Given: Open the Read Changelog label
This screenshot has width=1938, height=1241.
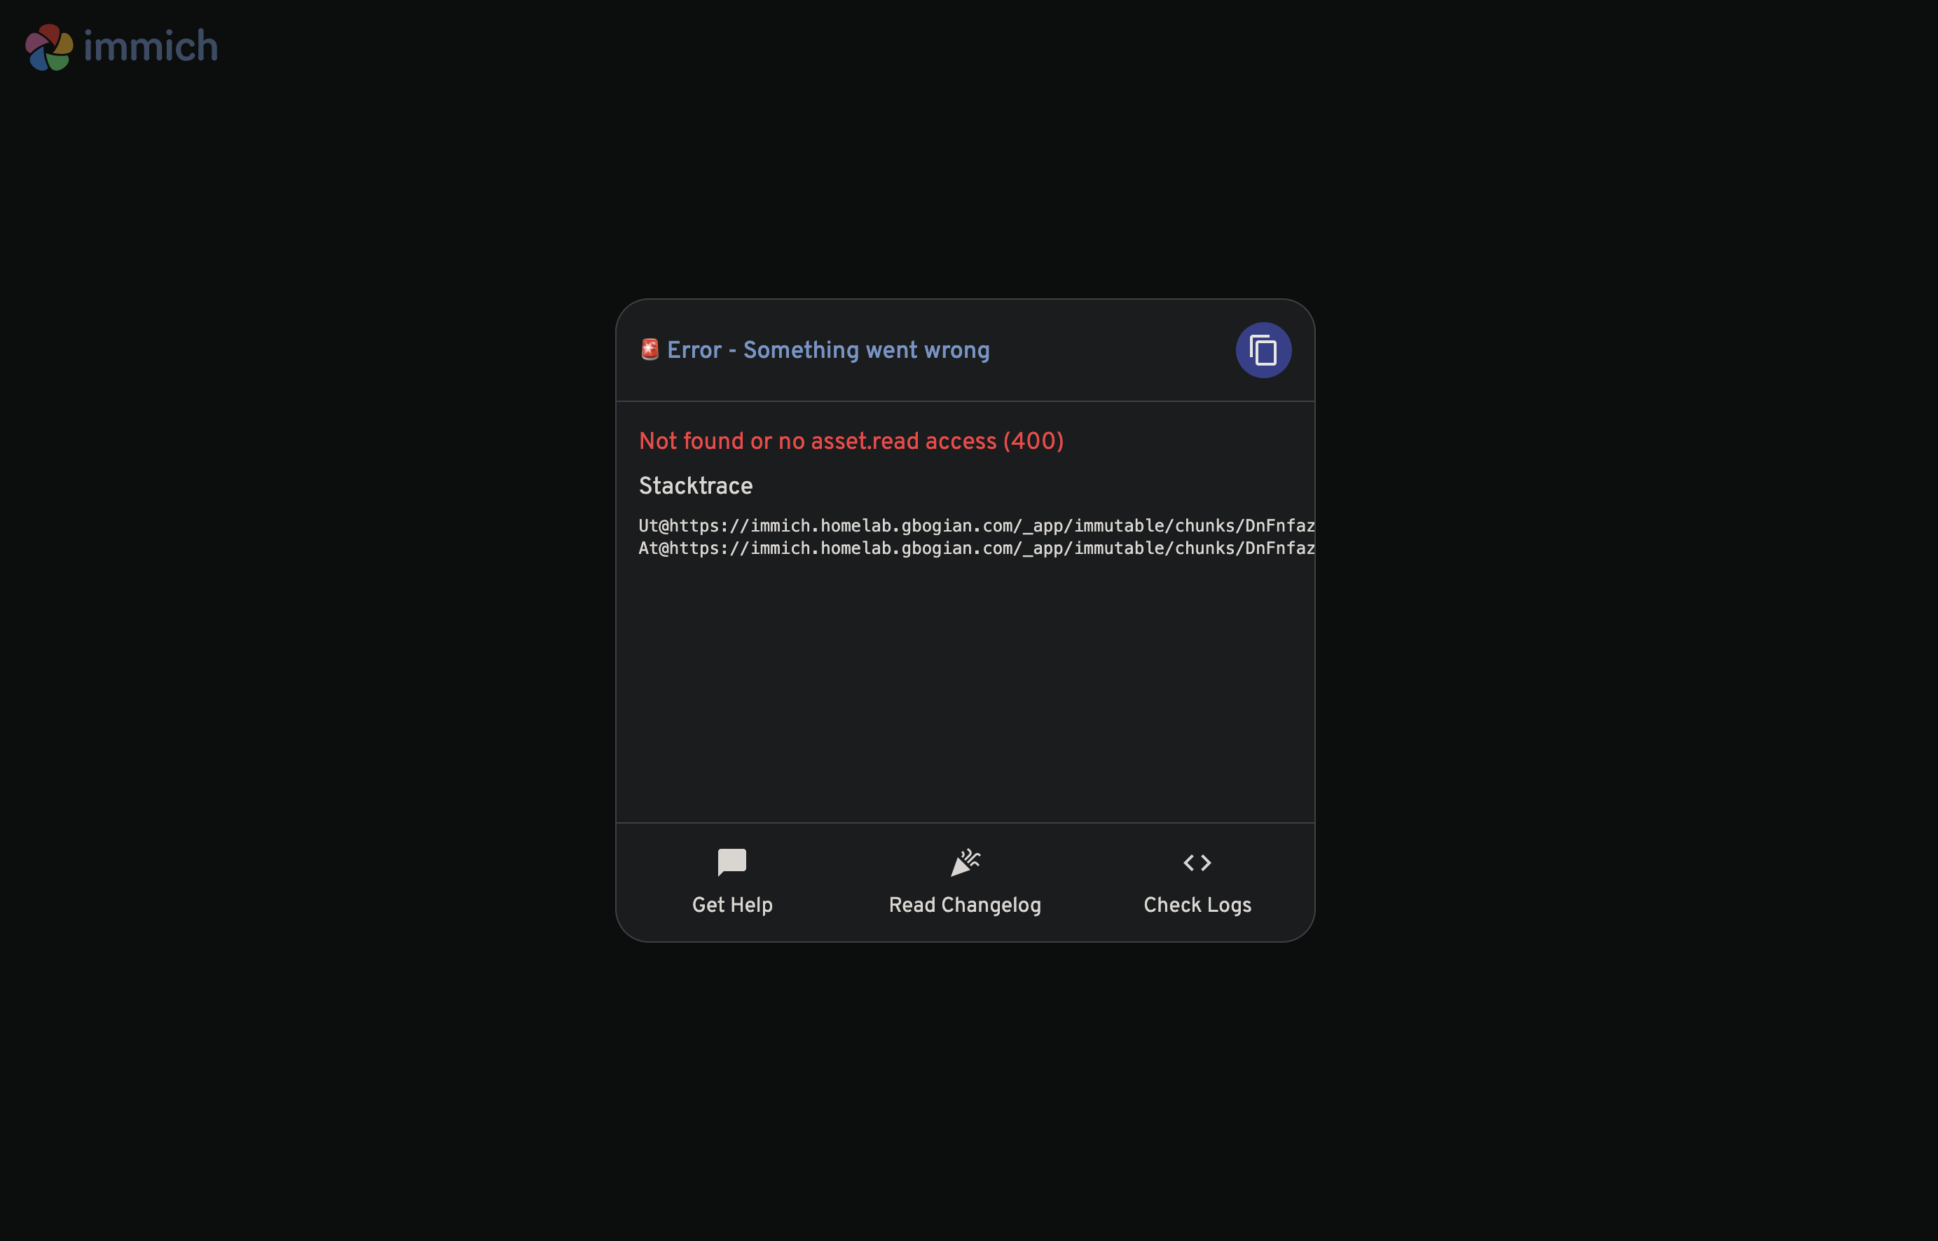Looking at the screenshot, I should [x=965, y=905].
